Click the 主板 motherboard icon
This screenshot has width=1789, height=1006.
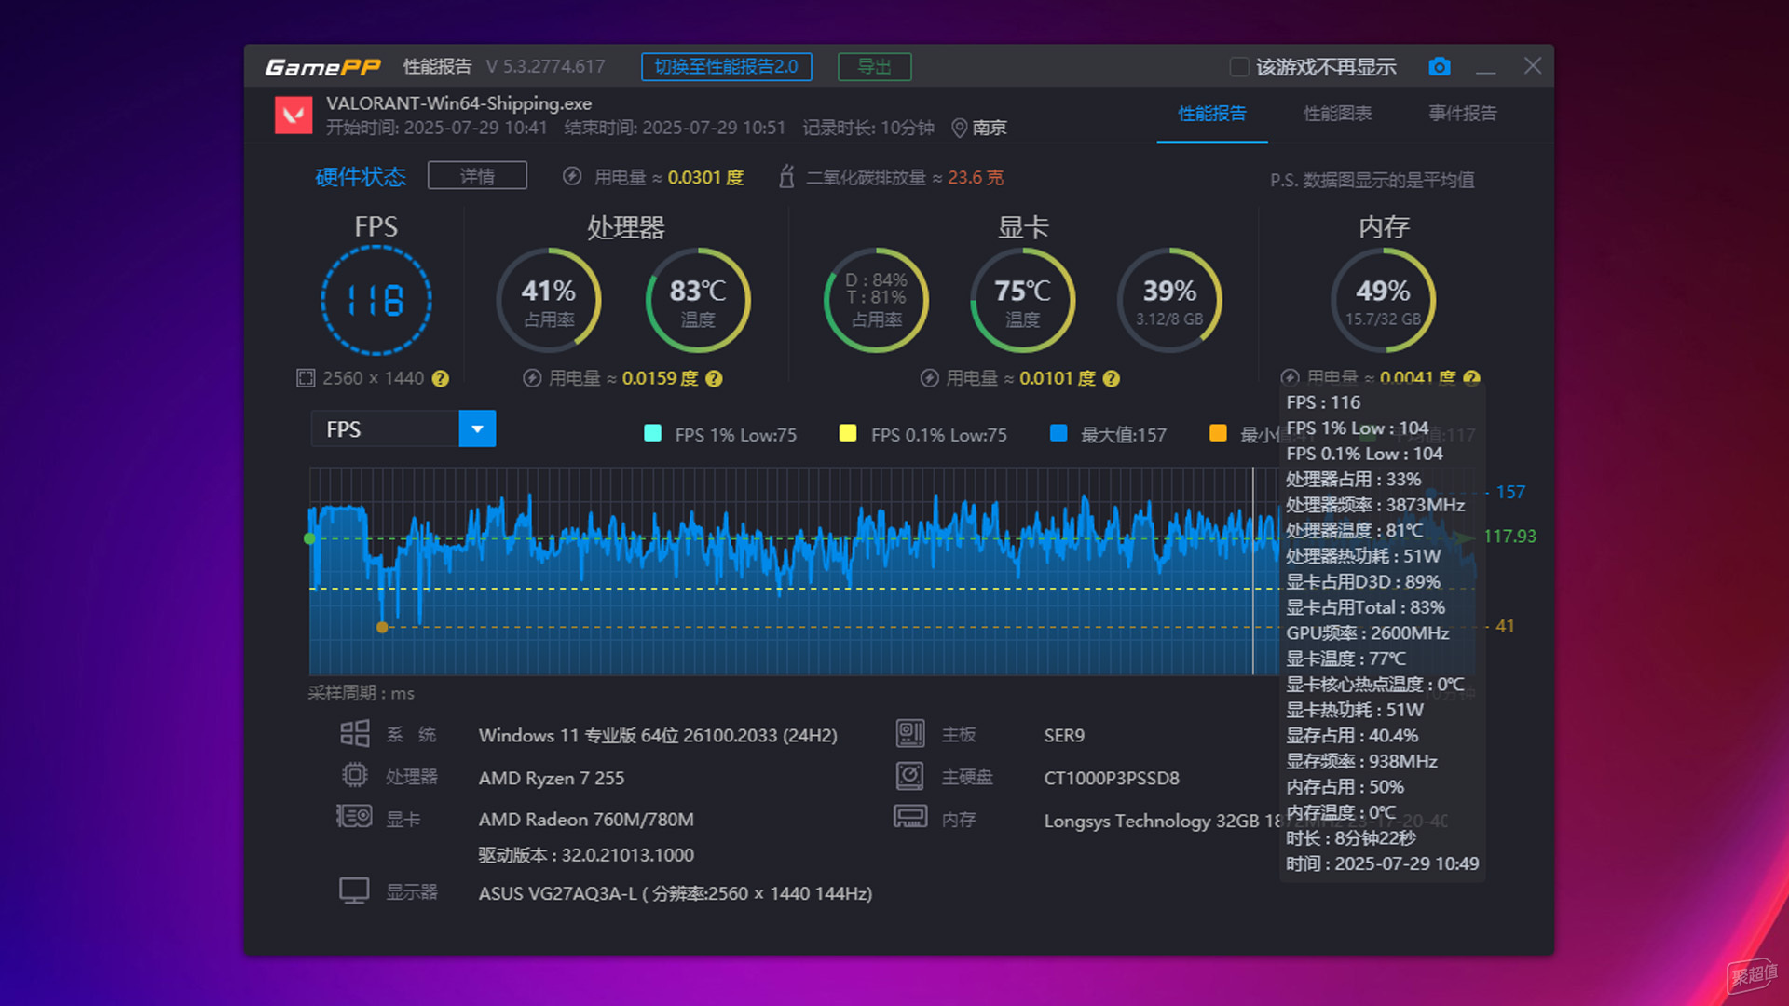pyautogui.click(x=910, y=734)
